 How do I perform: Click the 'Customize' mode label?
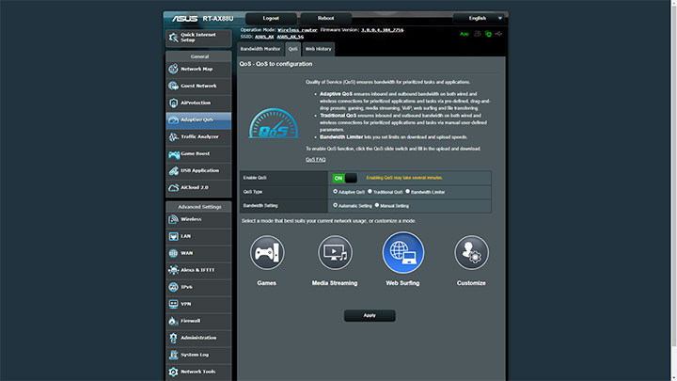(471, 283)
